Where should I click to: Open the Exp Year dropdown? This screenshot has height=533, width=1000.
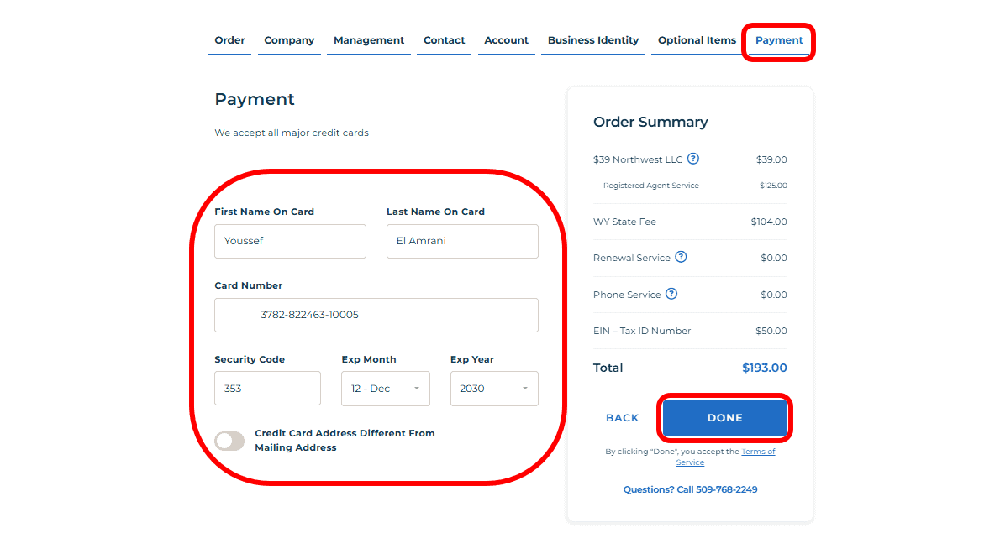click(493, 389)
